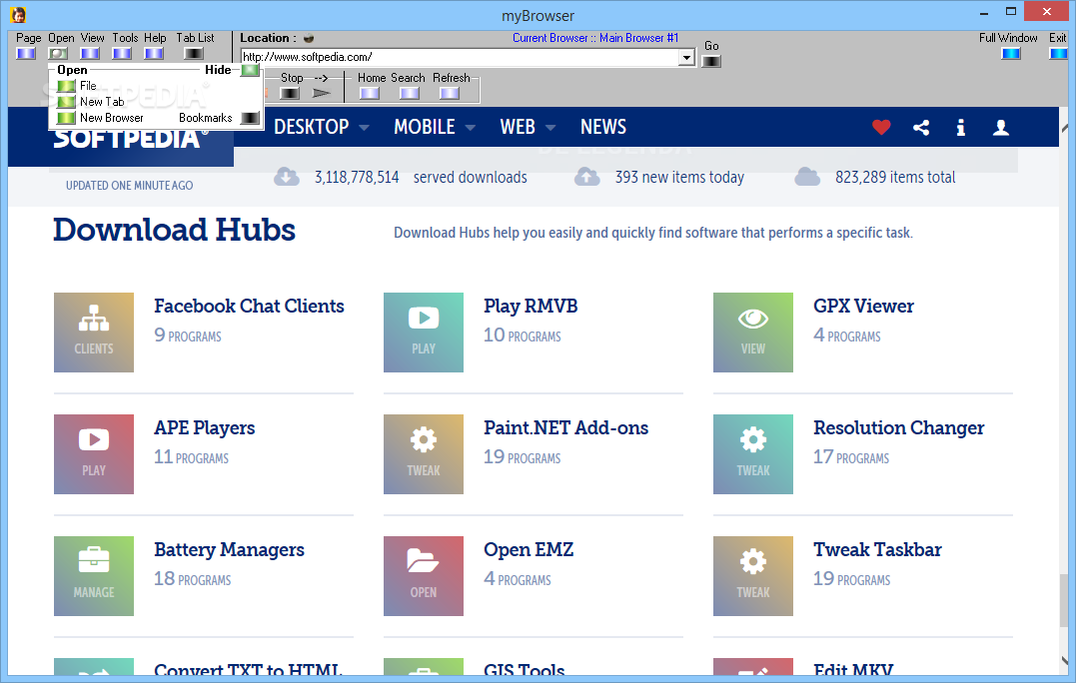Viewport: 1076px width, 683px height.
Task: Click the Help menu button
Action: 154,54
